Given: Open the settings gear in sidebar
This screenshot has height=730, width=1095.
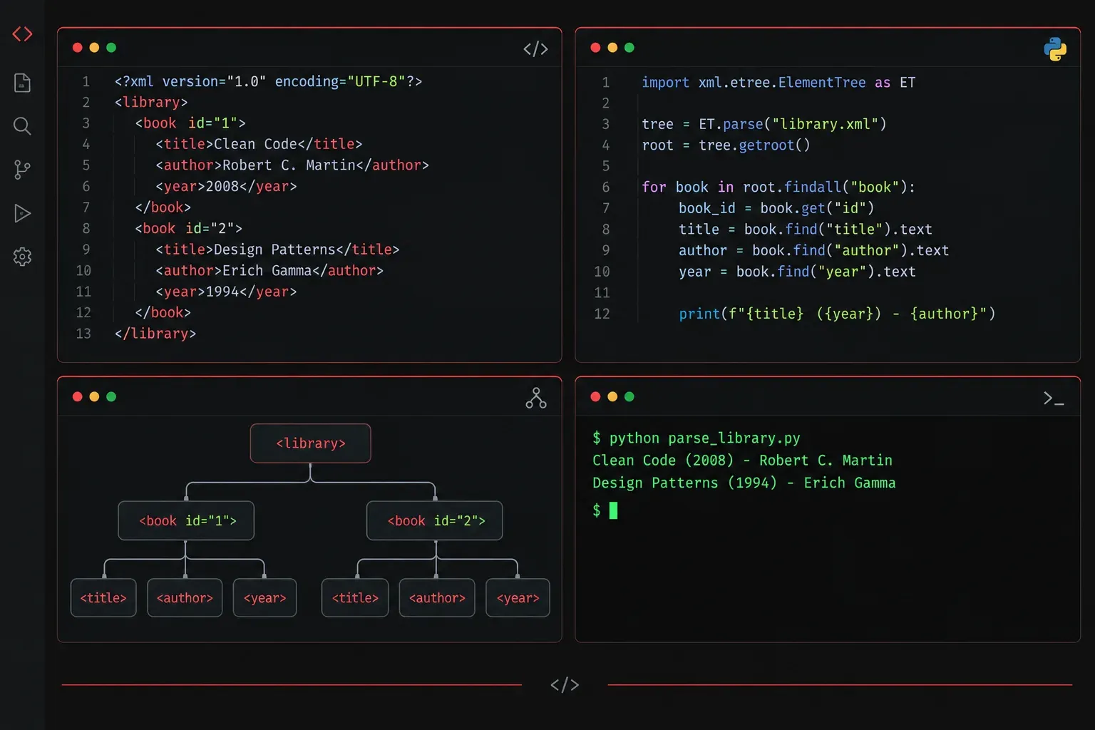Looking at the screenshot, I should point(22,257).
